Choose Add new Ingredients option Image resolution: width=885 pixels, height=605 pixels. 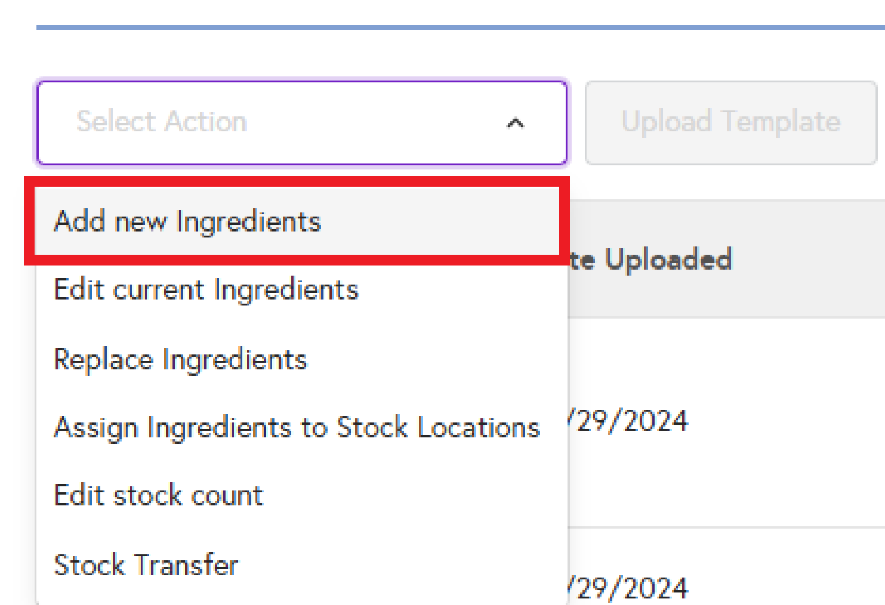coord(187,222)
